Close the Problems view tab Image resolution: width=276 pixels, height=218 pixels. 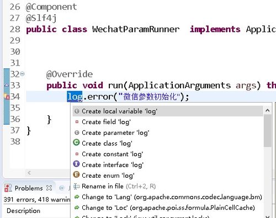pyautogui.click(x=49, y=188)
